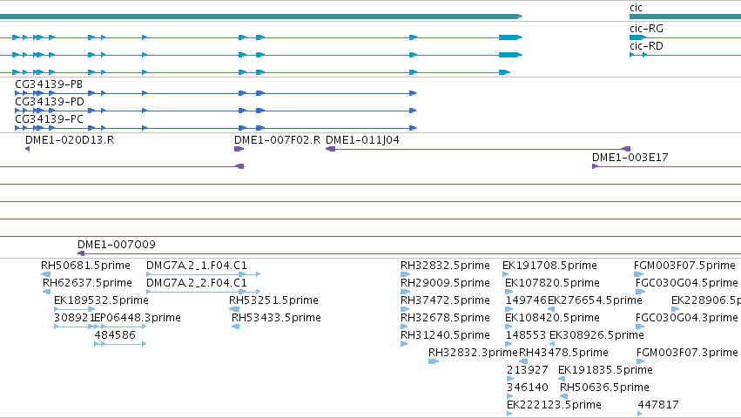The height and width of the screenshot is (418, 741).
Task: Click the DME1-011J04 feature label
Action: point(362,140)
